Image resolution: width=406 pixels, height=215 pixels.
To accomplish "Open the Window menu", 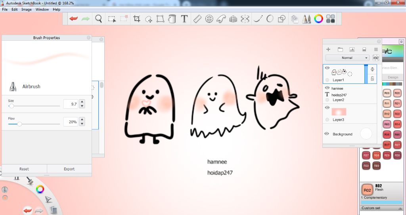I will (42, 9).
